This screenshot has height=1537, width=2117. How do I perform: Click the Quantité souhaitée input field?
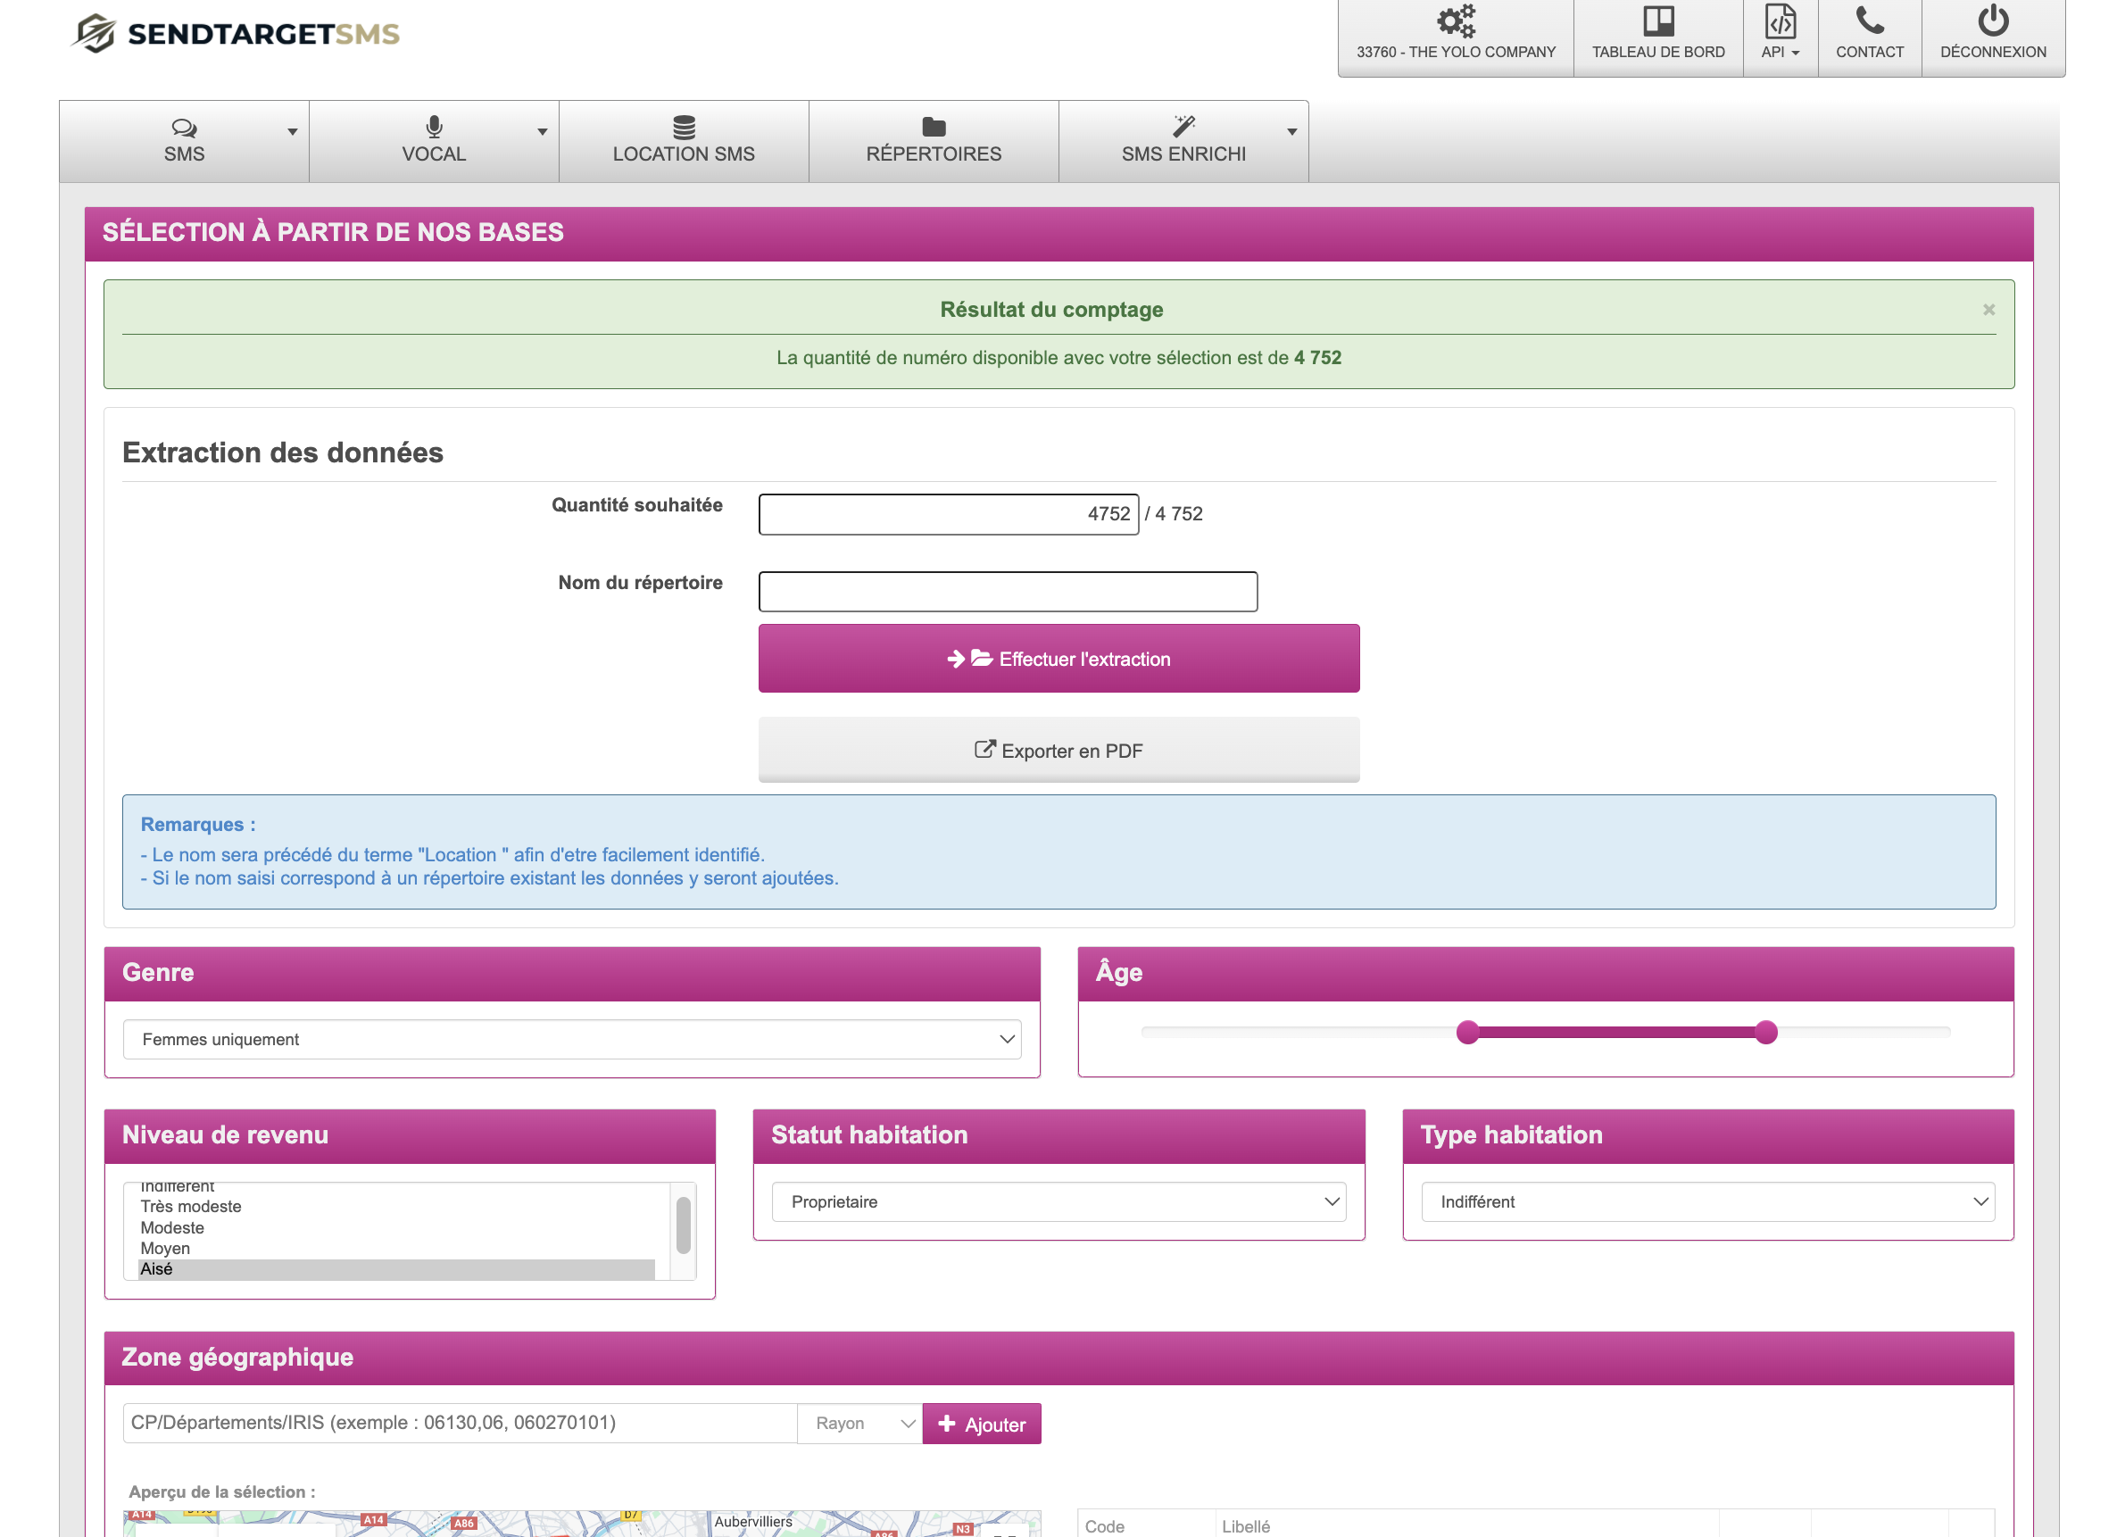click(x=949, y=513)
